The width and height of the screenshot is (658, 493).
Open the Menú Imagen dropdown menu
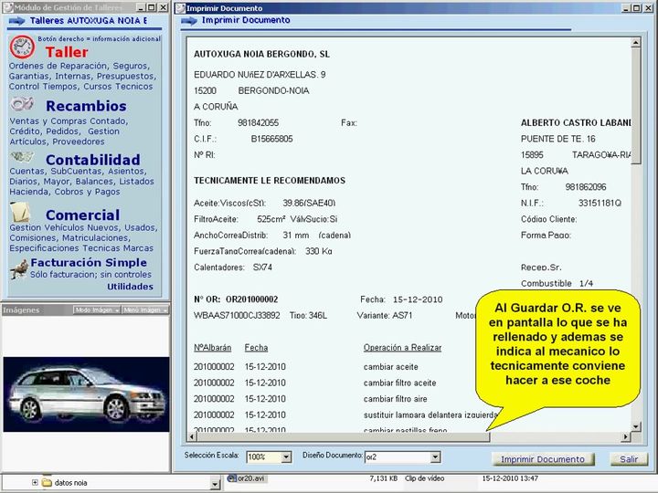pos(145,309)
